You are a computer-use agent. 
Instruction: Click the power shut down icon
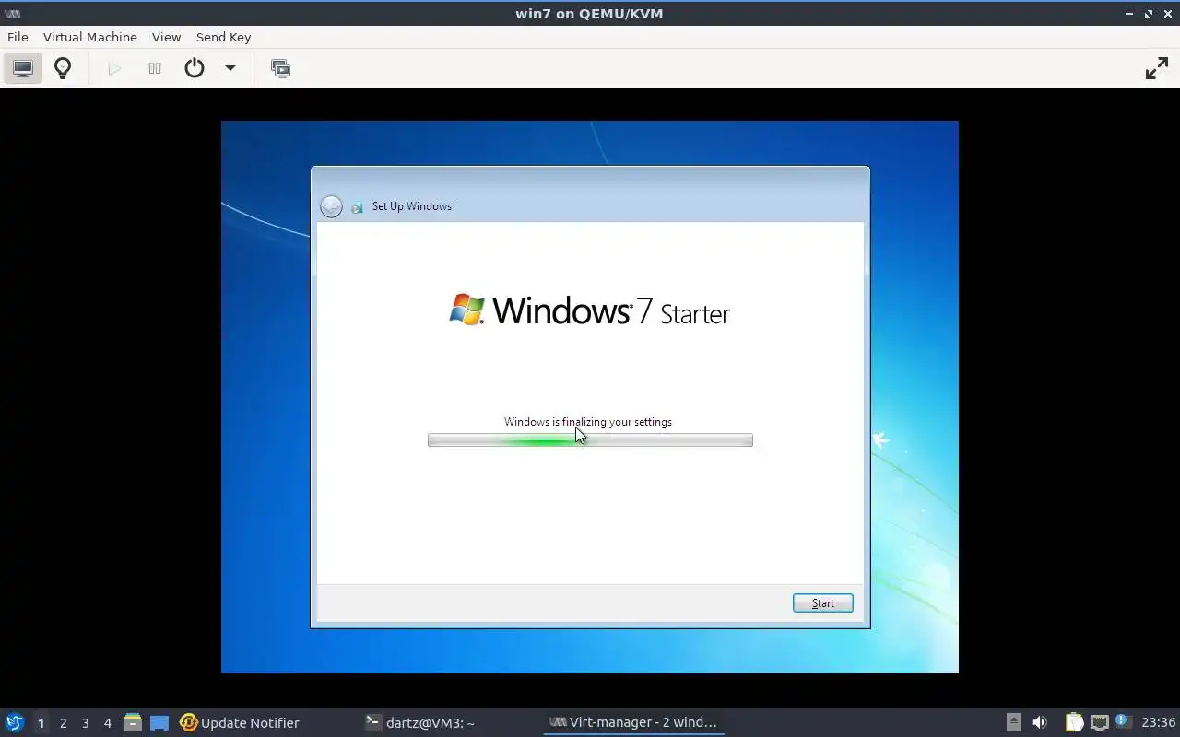[195, 68]
